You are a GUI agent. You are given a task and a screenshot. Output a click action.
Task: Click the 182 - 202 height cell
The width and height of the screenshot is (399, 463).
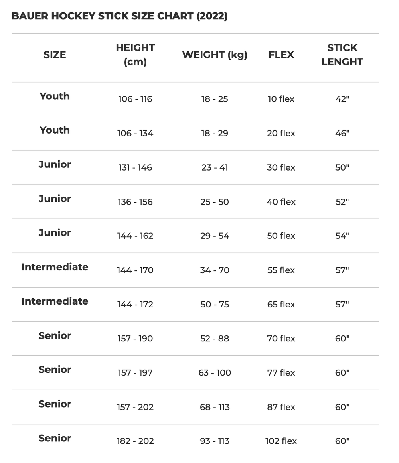point(135,441)
